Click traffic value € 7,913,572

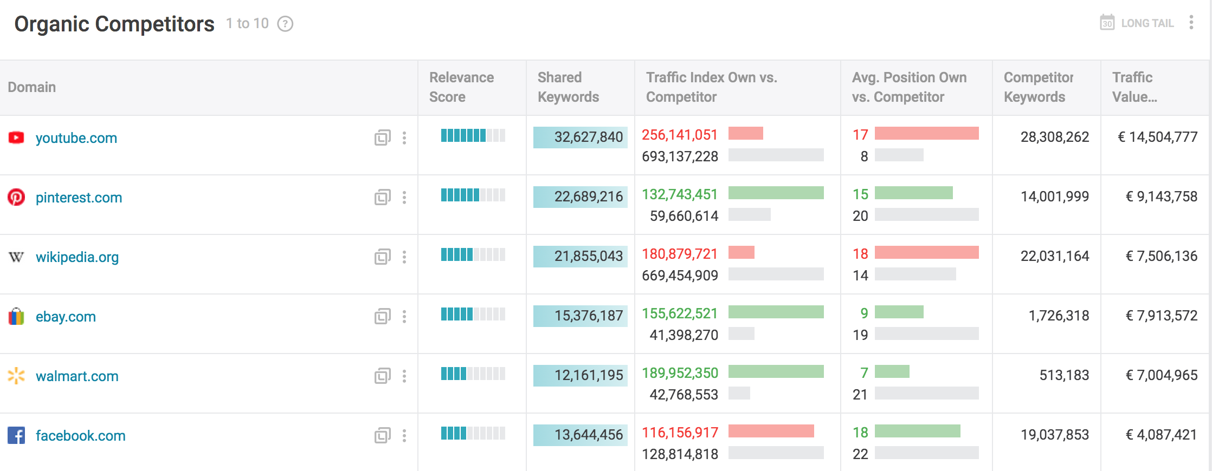(1162, 316)
